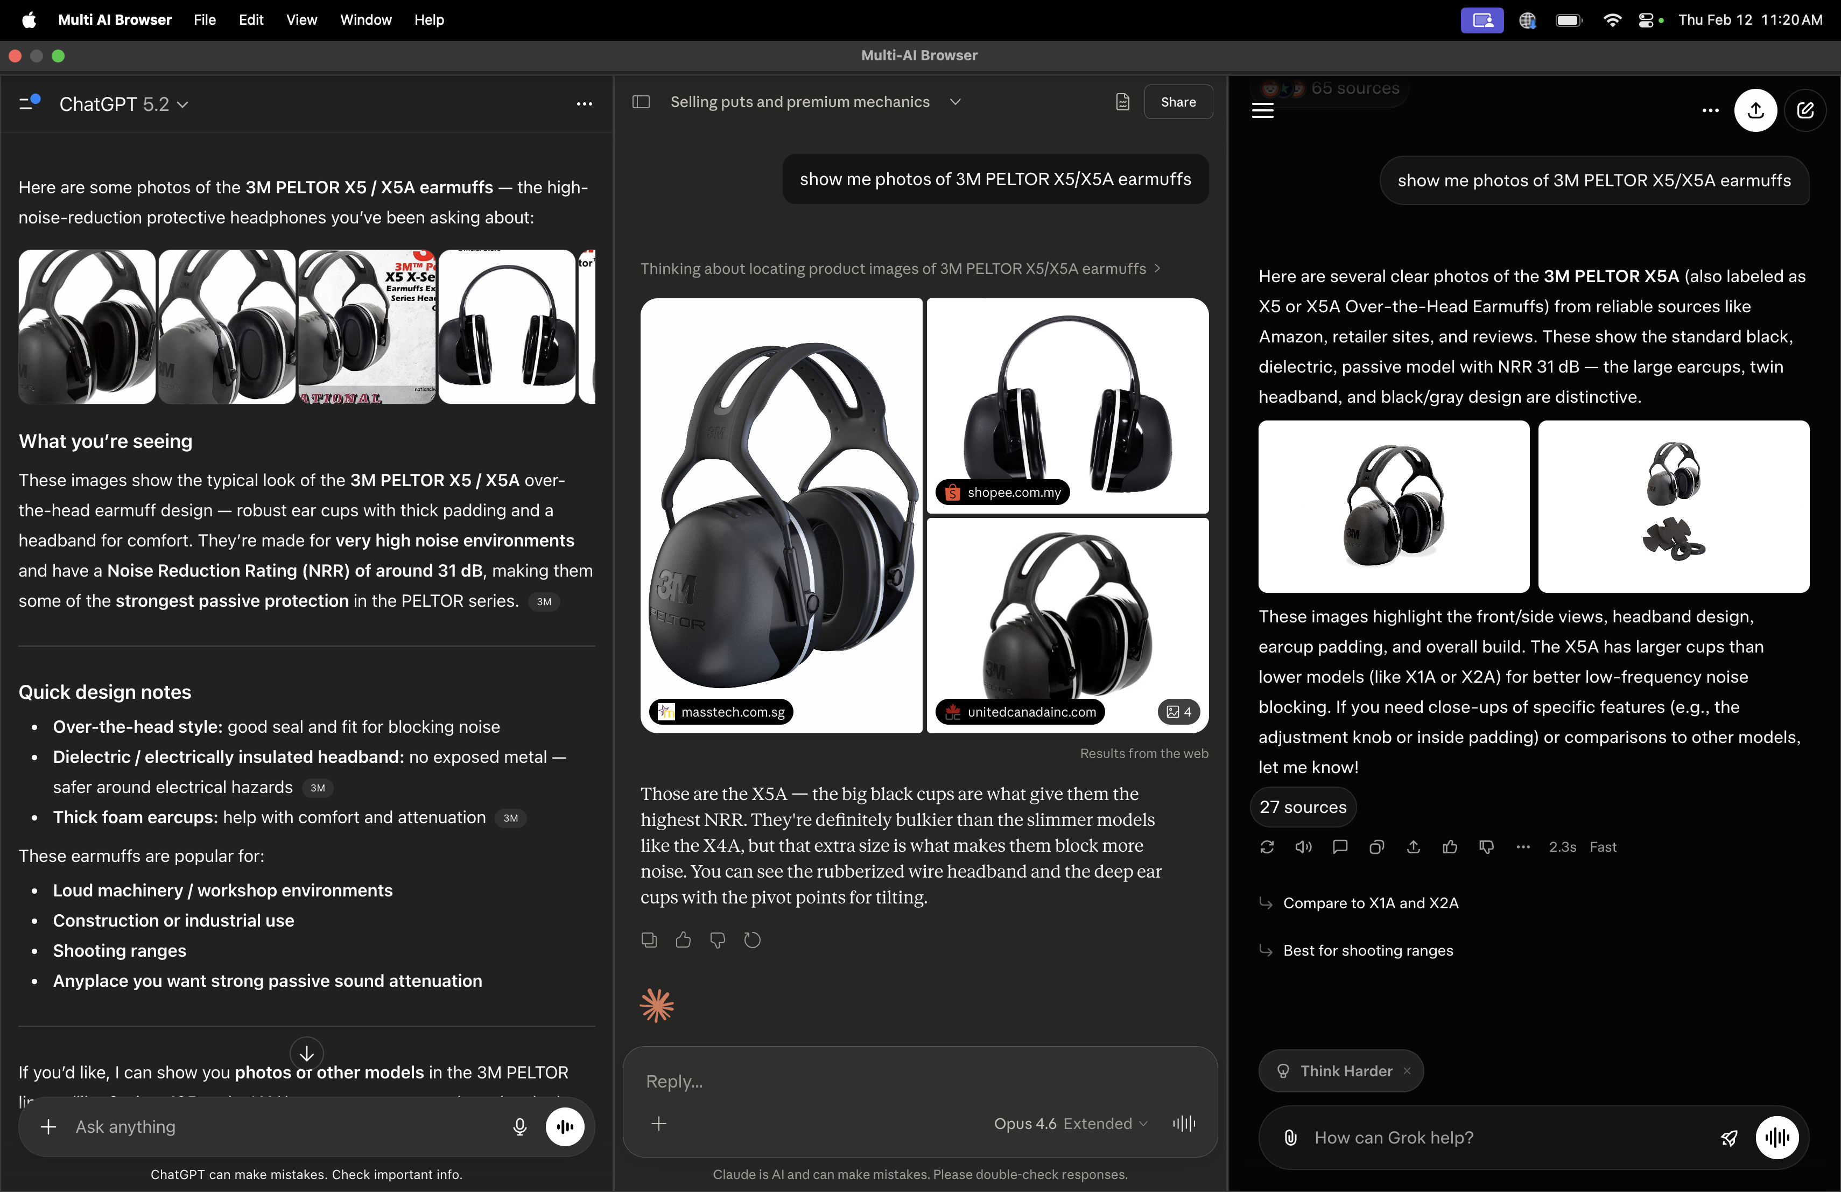Expand Claude's thinking step about product images
Image resolution: width=1841 pixels, height=1192 pixels.
(x=1157, y=269)
